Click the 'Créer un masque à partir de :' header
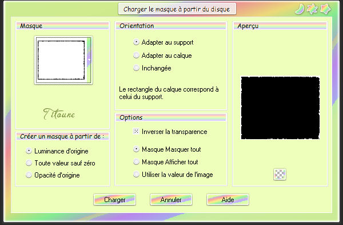 tap(62, 136)
